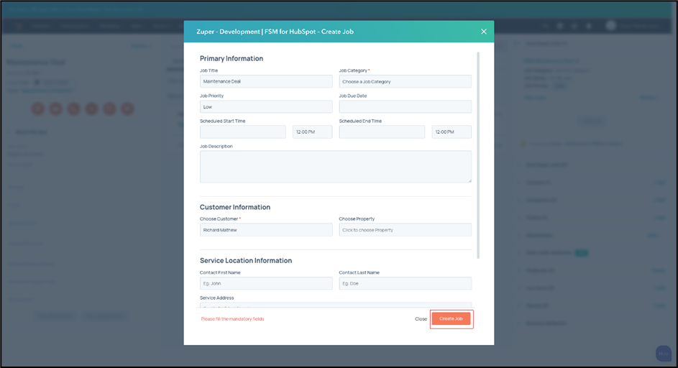Open the Job Category dropdown
The width and height of the screenshot is (678, 368).
[406, 81]
